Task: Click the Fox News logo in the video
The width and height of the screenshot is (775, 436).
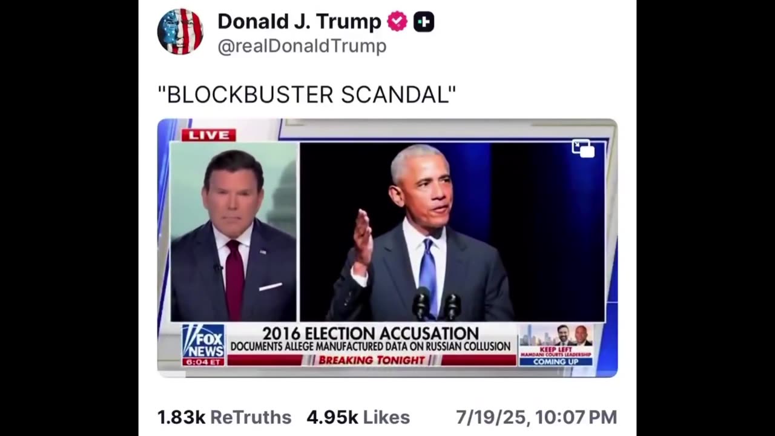Action: 203,340
